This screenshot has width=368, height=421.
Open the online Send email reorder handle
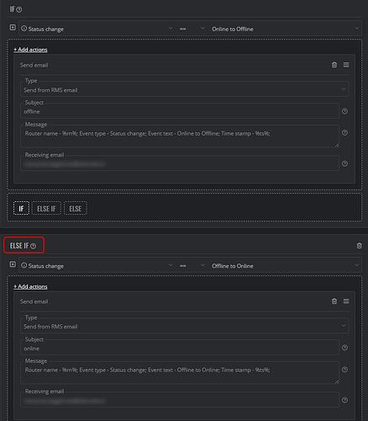346,301
